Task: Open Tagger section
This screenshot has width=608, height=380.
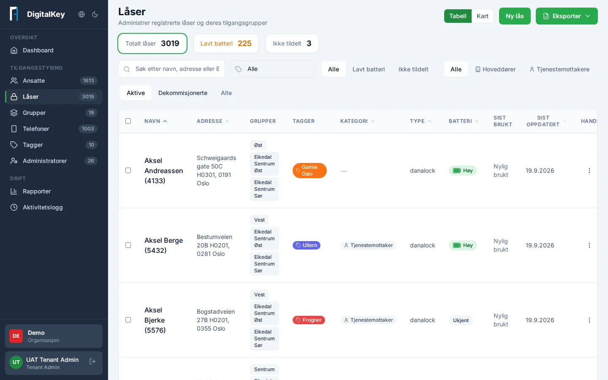Action: pos(54,145)
